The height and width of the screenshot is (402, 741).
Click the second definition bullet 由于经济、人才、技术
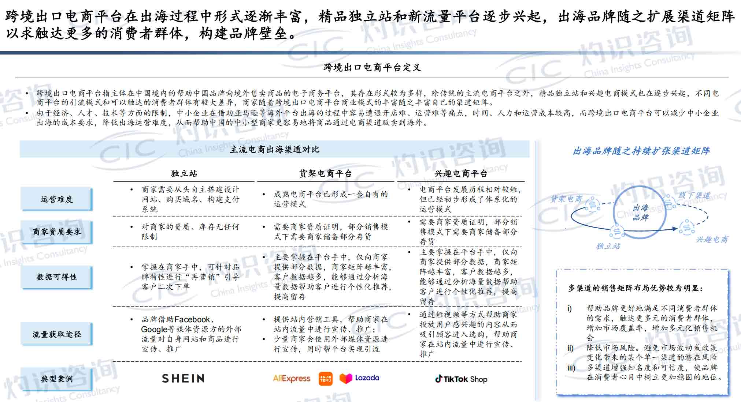(377, 118)
